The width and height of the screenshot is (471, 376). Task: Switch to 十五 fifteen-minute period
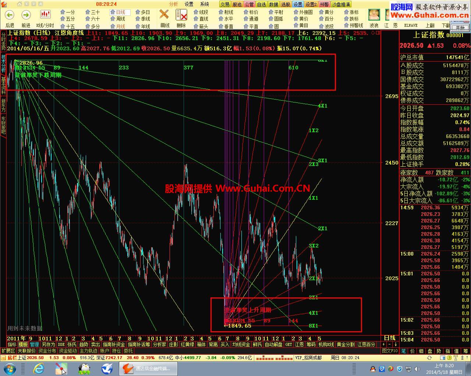tap(67, 26)
